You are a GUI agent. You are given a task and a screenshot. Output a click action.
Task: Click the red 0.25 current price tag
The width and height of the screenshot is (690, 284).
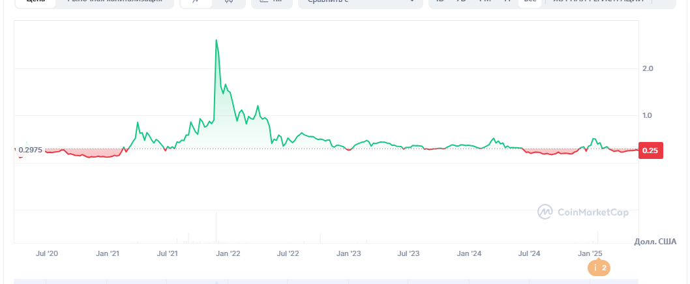click(650, 150)
